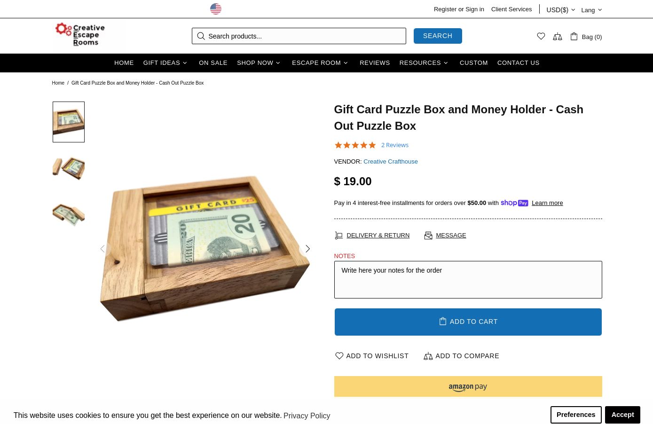The width and height of the screenshot is (653, 424).
Task: Open the Lang language dropdown
Action: [x=591, y=10]
